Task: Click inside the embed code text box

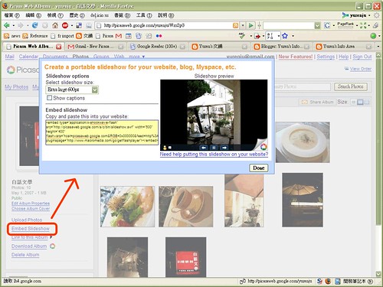Action: 102,132
